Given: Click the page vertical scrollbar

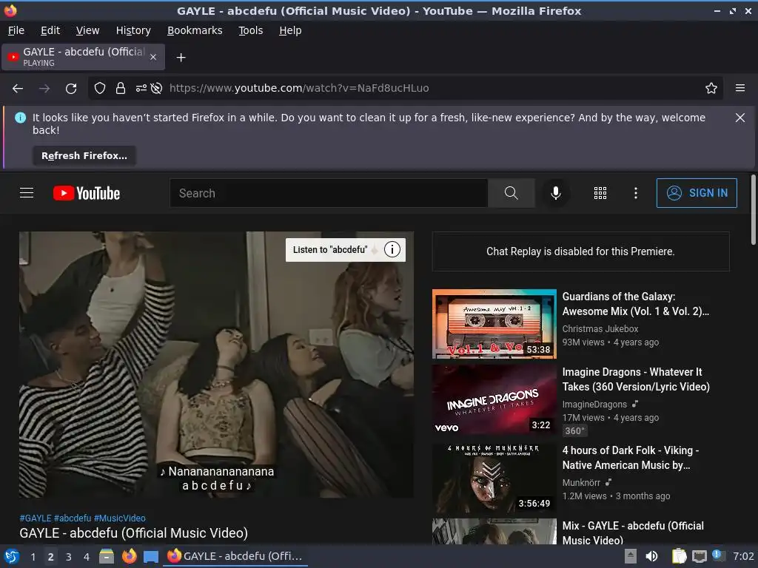Looking at the screenshot, I should tap(753, 210).
